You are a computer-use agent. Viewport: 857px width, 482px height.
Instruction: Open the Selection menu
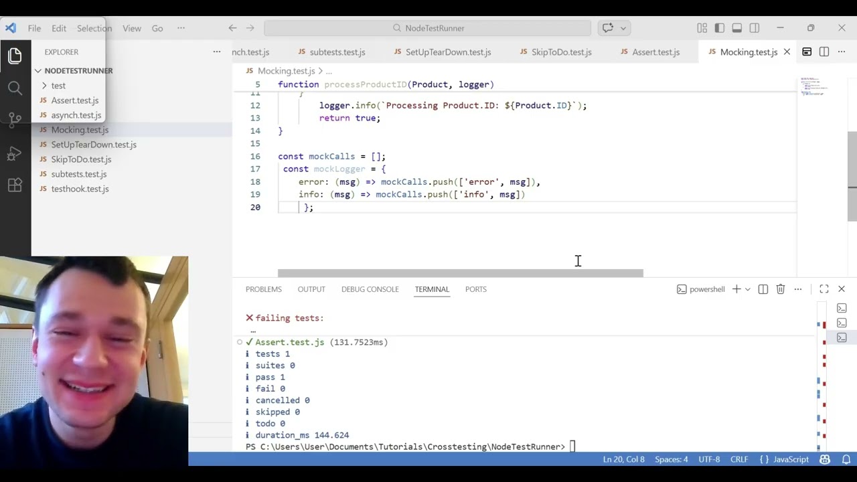[x=94, y=28]
